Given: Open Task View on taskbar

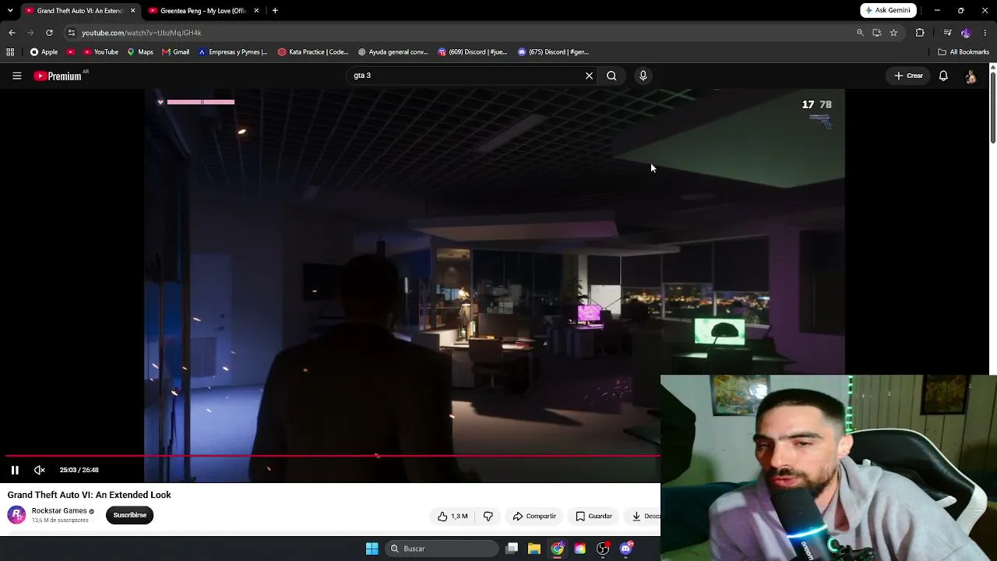Looking at the screenshot, I should pyautogui.click(x=512, y=549).
